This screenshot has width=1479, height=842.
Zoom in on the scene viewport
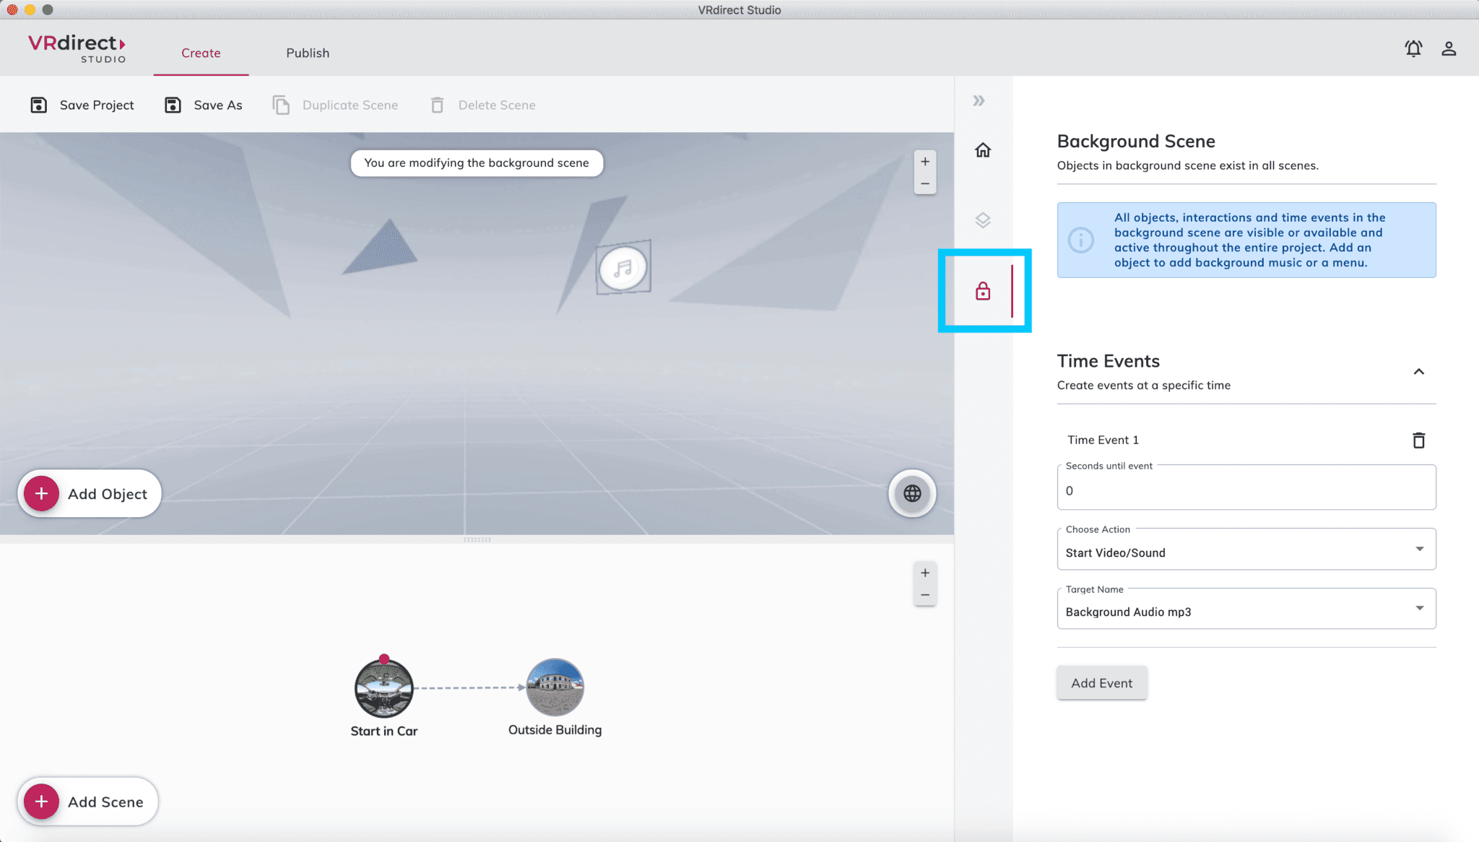pyautogui.click(x=925, y=162)
